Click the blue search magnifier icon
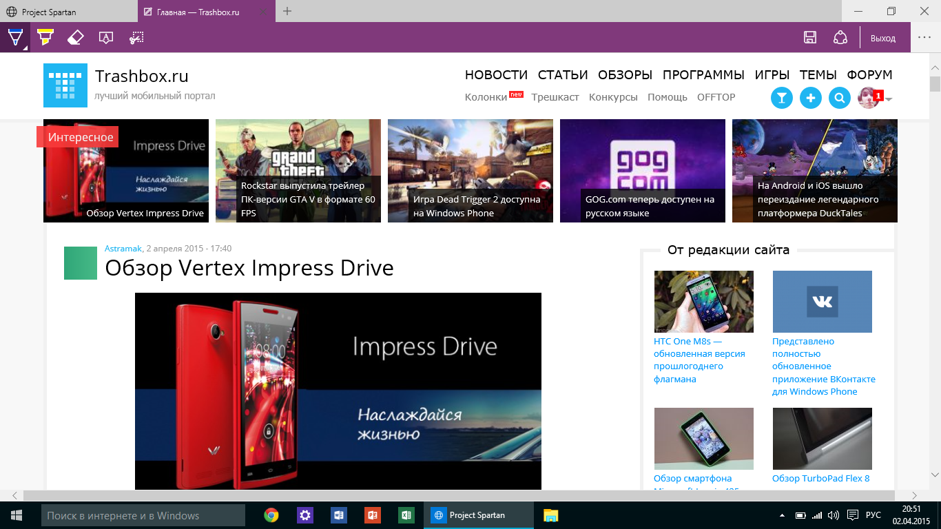 point(839,98)
